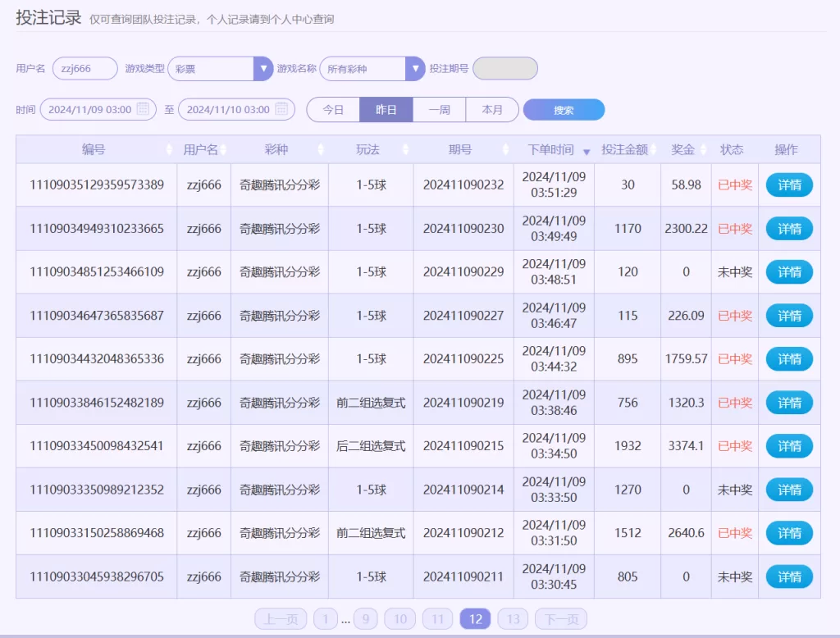840x638 pixels.
Task: Open the 所有彩种 game name combo box
Action: point(372,69)
